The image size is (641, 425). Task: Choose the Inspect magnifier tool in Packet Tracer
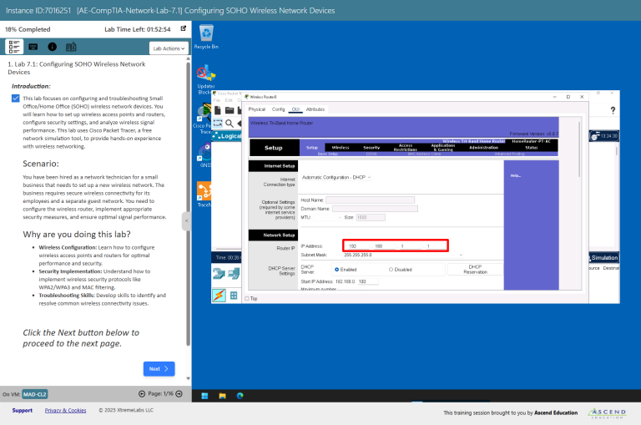click(x=230, y=123)
